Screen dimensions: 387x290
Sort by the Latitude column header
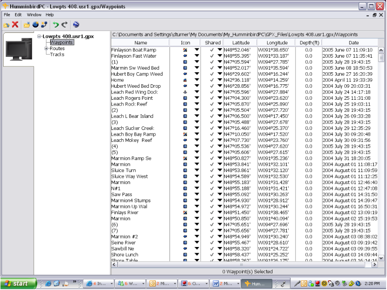(241, 43)
